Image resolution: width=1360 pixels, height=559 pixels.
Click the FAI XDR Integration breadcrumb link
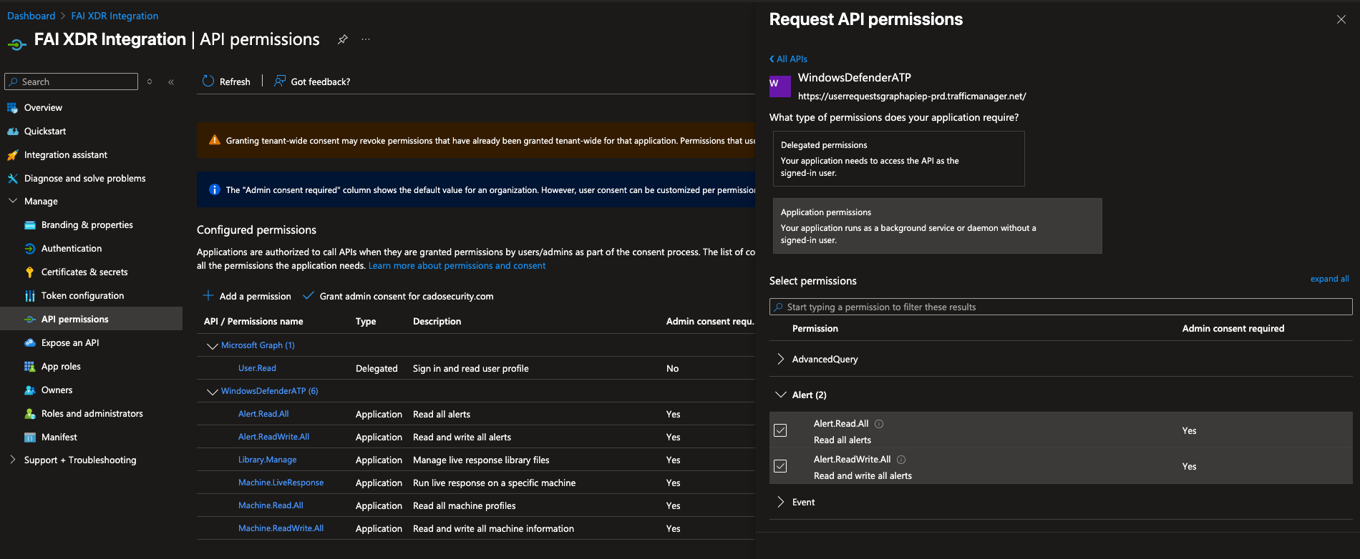coord(115,16)
